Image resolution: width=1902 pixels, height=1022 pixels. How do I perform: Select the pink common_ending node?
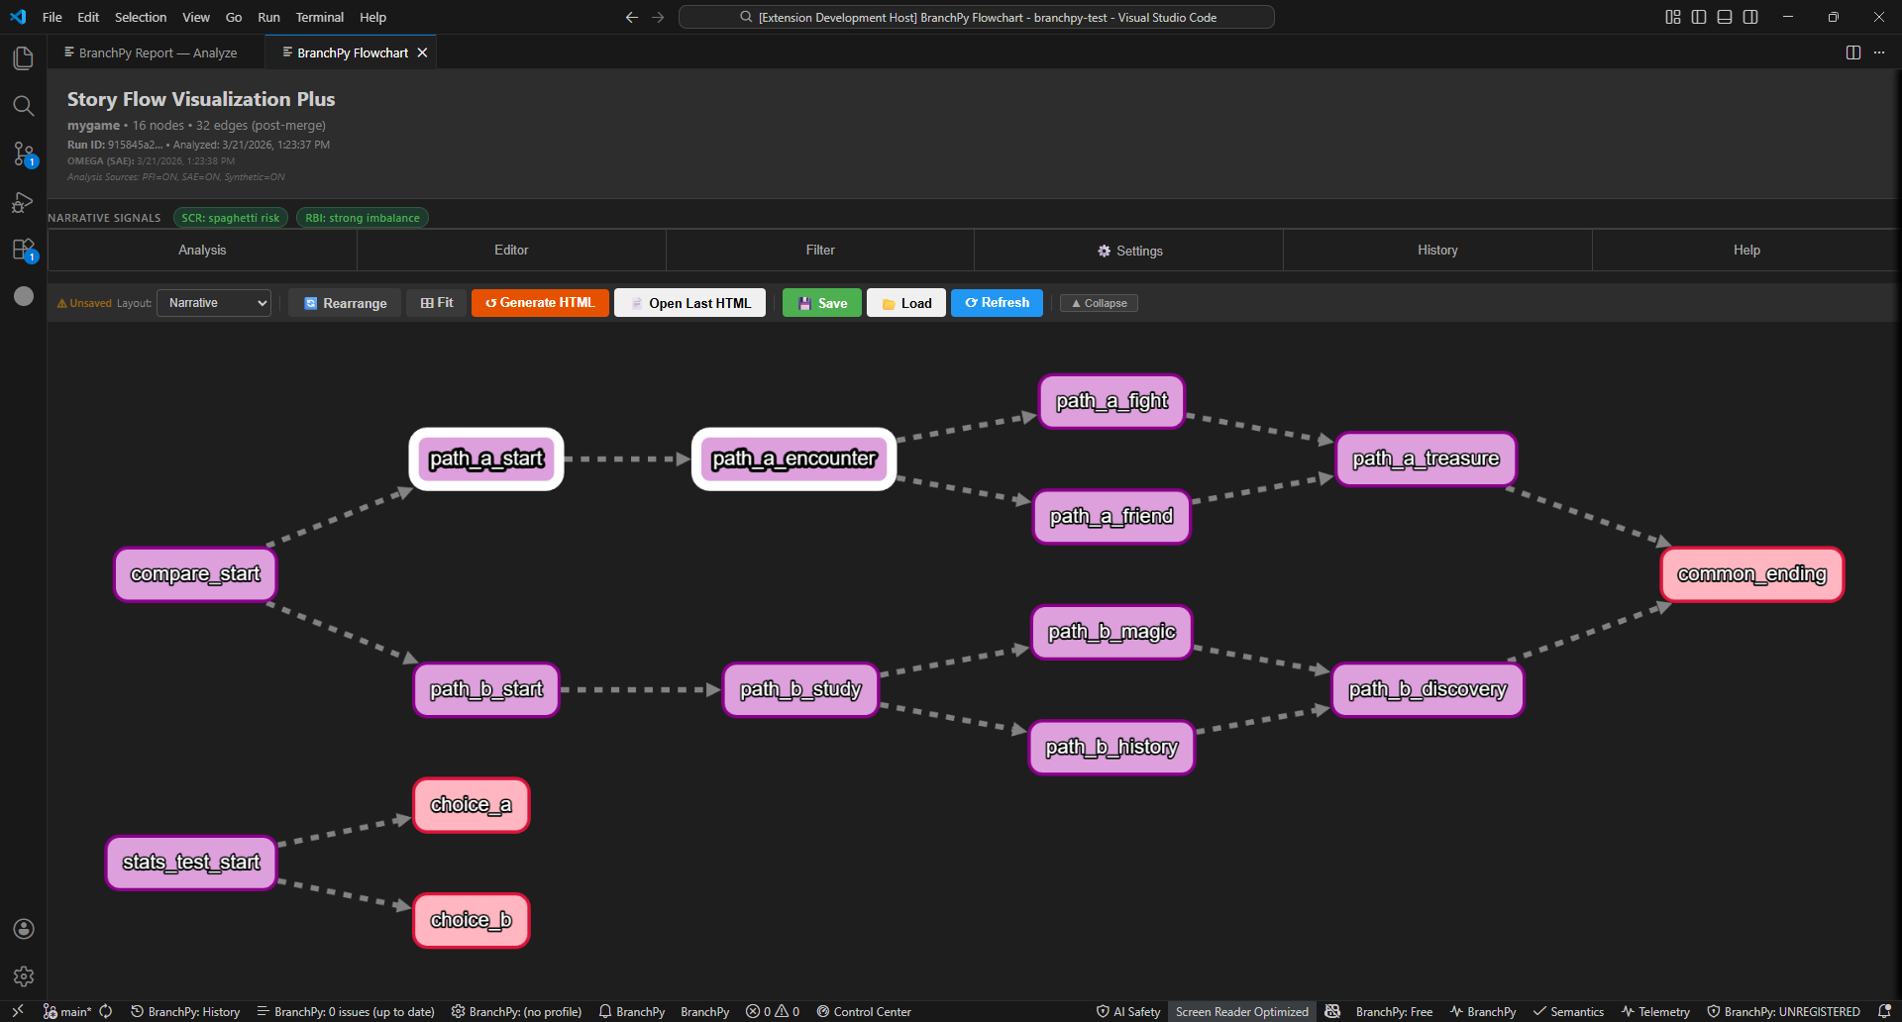1751,574
